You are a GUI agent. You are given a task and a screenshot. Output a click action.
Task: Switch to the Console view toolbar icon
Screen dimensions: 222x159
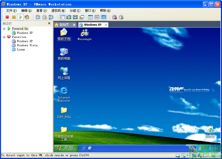point(104,17)
